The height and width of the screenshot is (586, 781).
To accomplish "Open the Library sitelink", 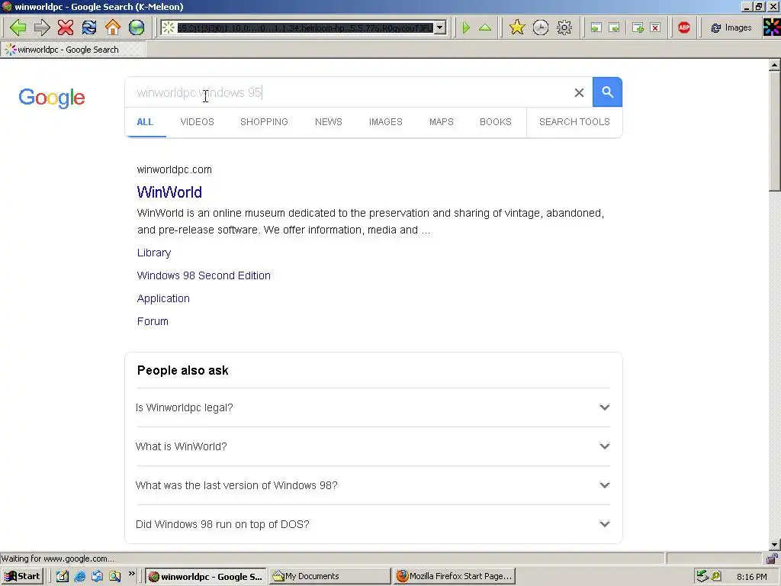I will [x=154, y=253].
